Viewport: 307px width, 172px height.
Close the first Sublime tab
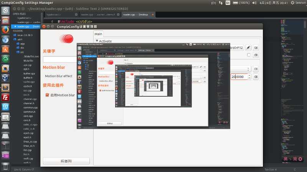76,15
